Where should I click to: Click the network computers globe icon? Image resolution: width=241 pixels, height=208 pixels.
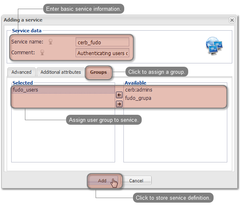[x=214, y=46]
